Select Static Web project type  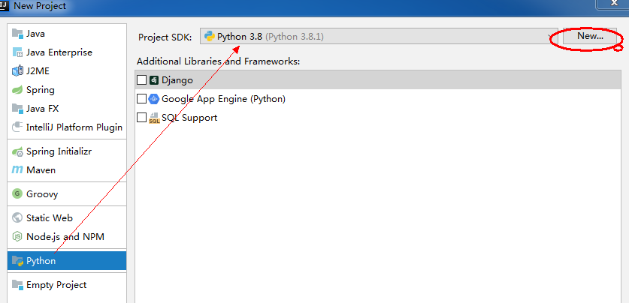coord(67,218)
